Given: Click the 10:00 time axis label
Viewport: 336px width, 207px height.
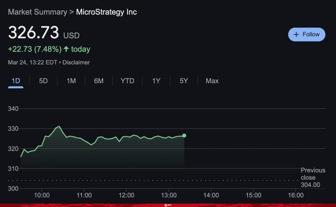Looking at the screenshot, I should (42, 195).
